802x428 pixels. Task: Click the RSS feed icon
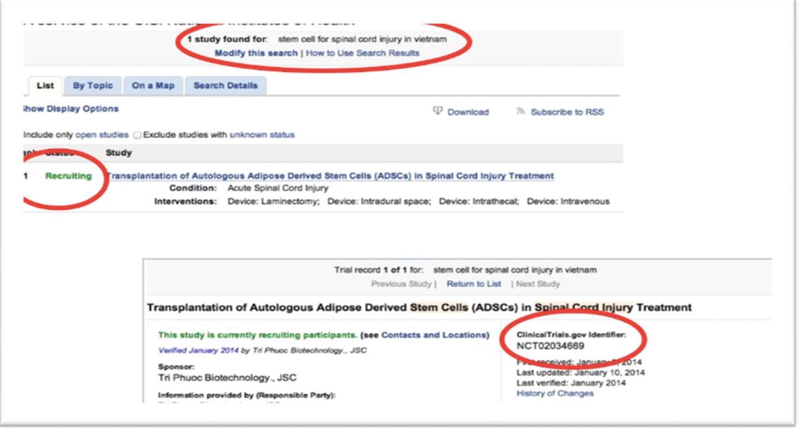(x=521, y=112)
